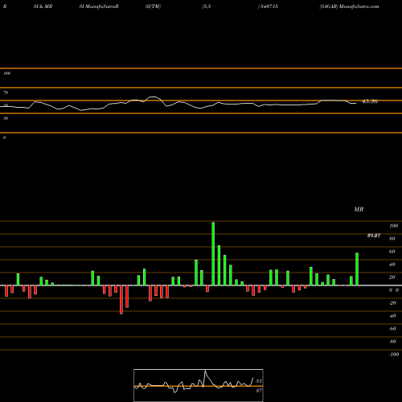
Task: Click the MR panel title label
Action: point(359,209)
